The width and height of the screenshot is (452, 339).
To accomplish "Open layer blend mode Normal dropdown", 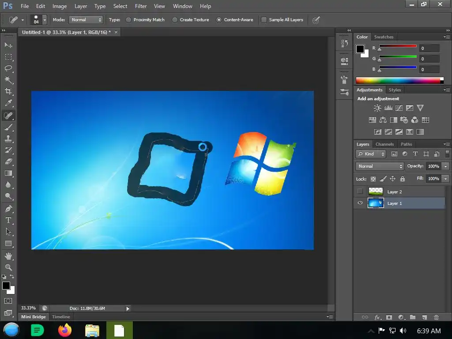I will click(x=379, y=166).
